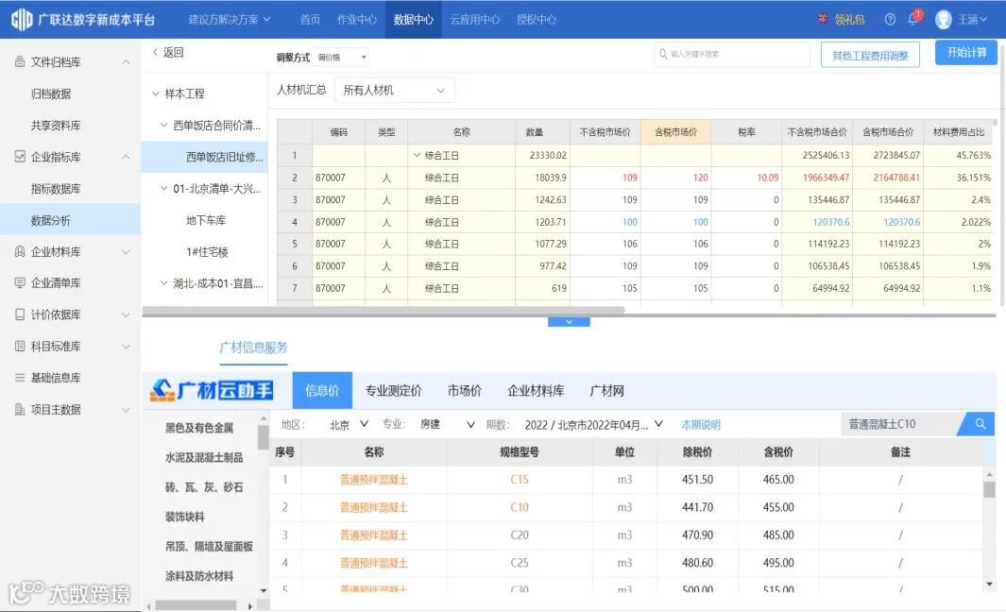The image size is (1006, 612).
Task: Click the horizontal scrollbar under upper table
Action: click(383, 311)
